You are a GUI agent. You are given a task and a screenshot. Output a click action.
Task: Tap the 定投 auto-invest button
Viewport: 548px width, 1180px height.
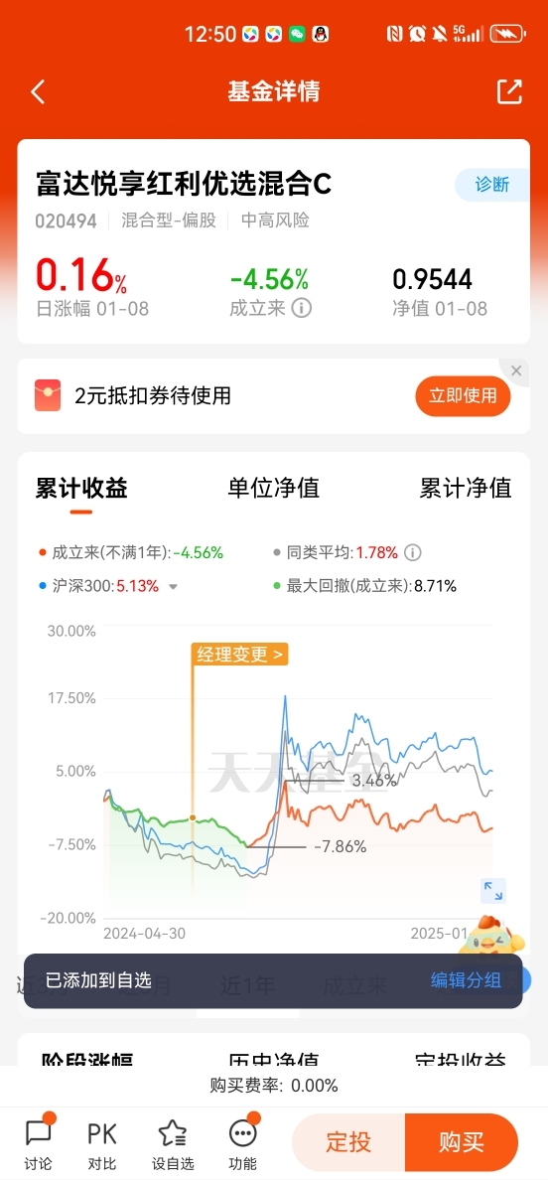point(348,1142)
